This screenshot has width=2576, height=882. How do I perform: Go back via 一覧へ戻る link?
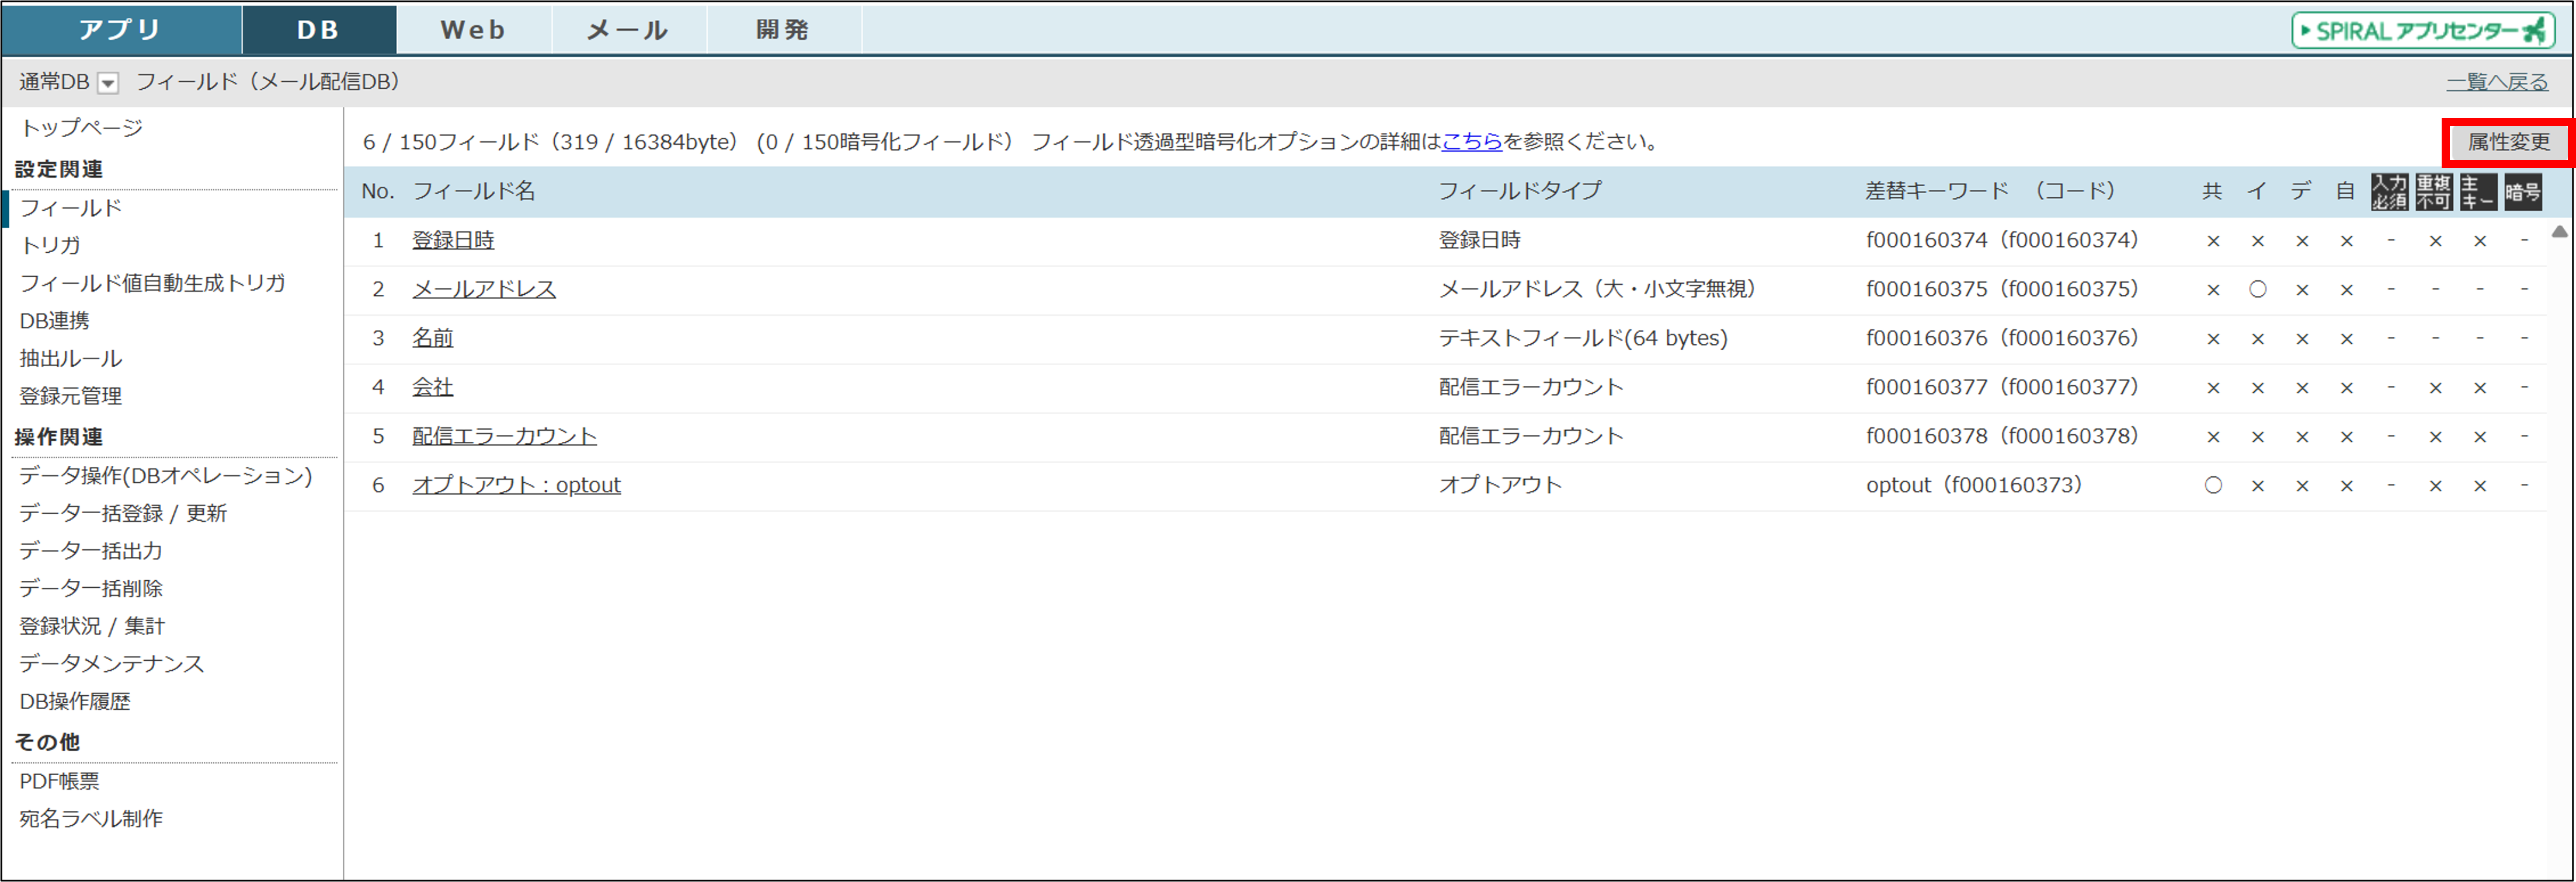(2497, 82)
